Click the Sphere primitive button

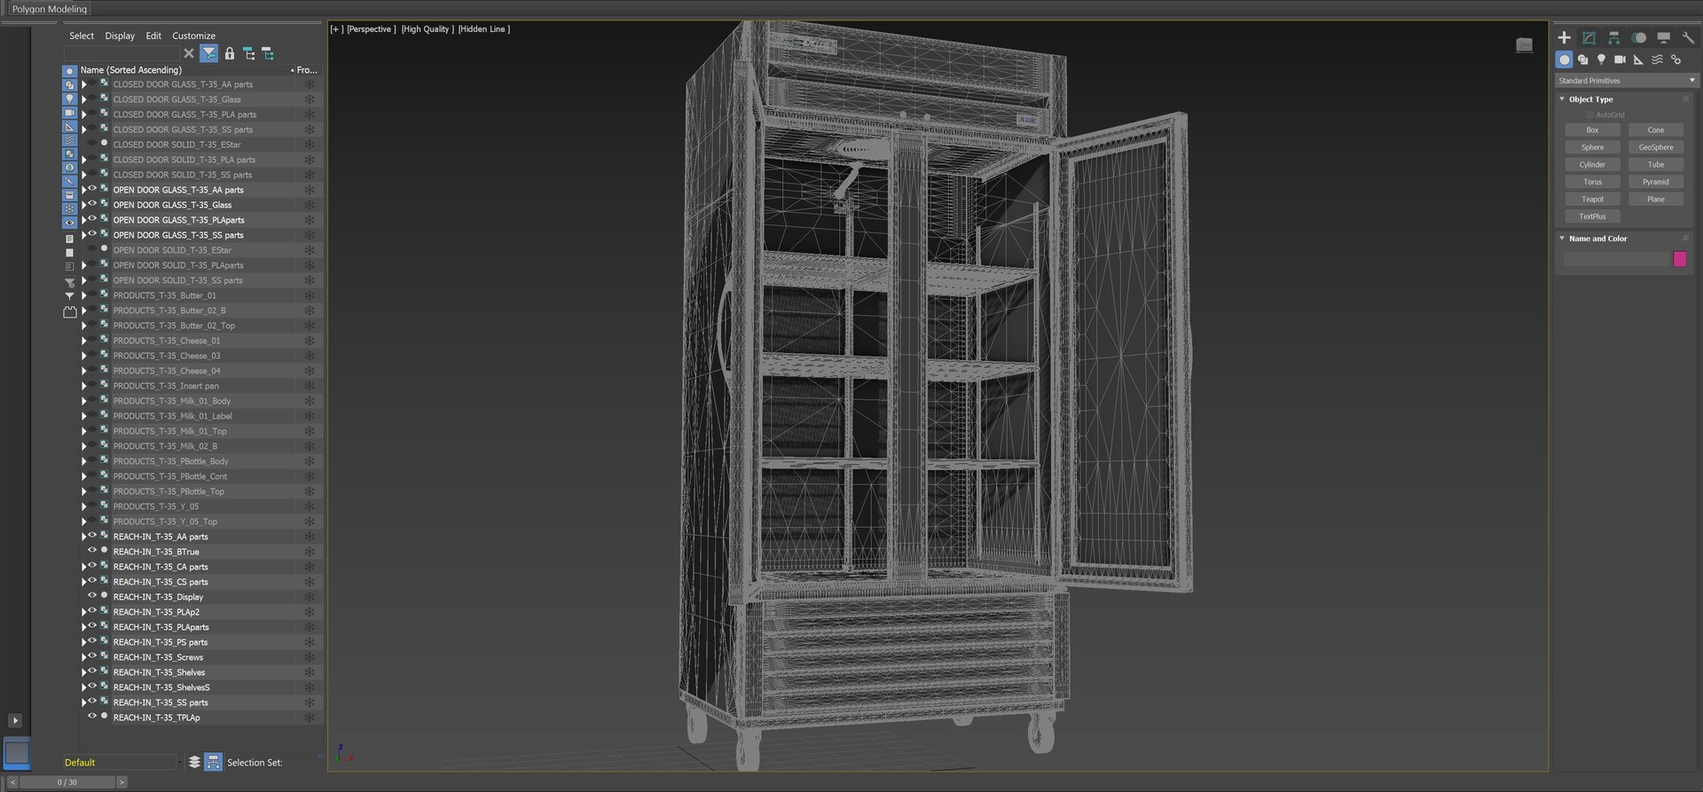point(1592,147)
